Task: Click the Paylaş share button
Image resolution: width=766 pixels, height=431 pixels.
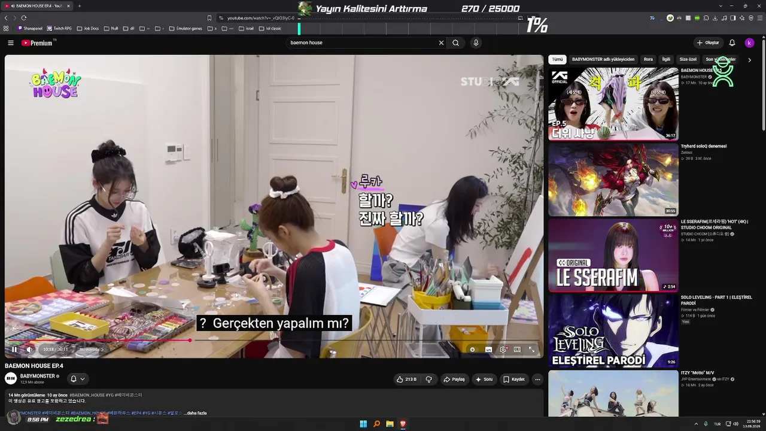Action: [x=454, y=379]
